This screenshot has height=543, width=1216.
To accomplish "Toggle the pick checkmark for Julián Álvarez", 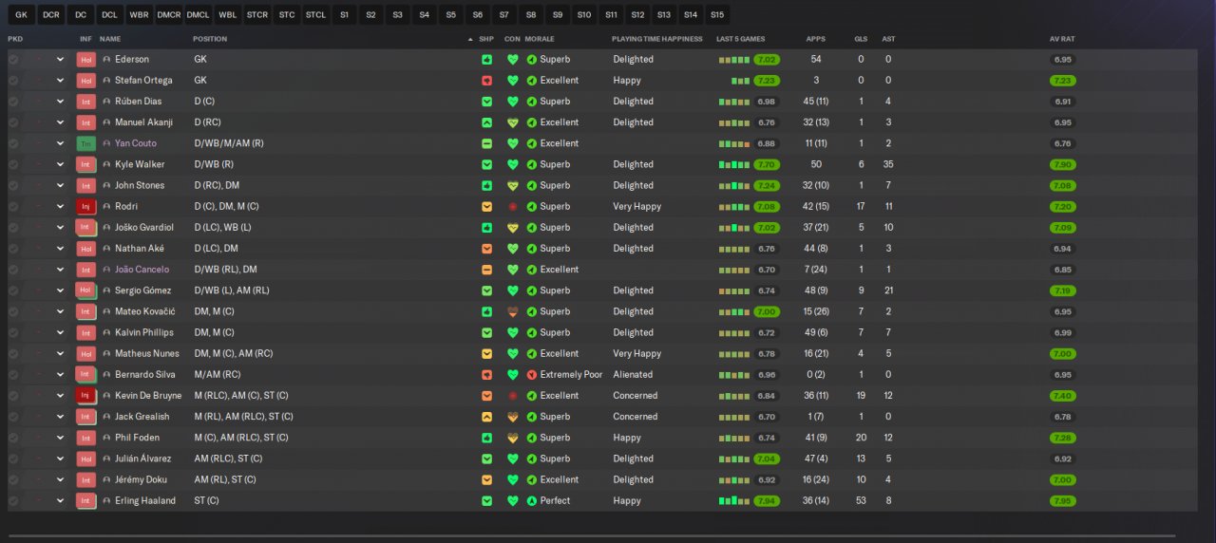I will pyautogui.click(x=13, y=459).
